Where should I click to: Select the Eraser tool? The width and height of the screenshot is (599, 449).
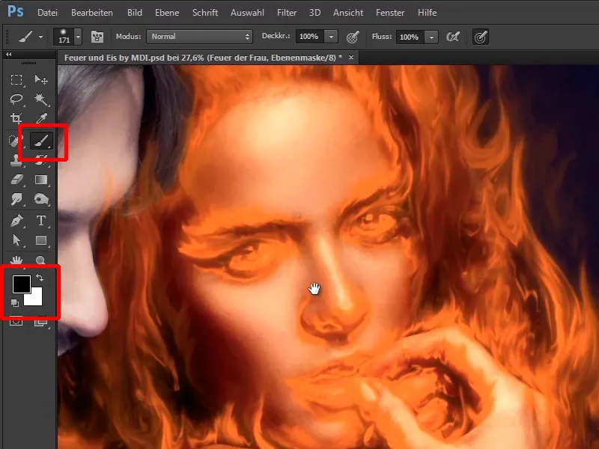click(x=16, y=180)
